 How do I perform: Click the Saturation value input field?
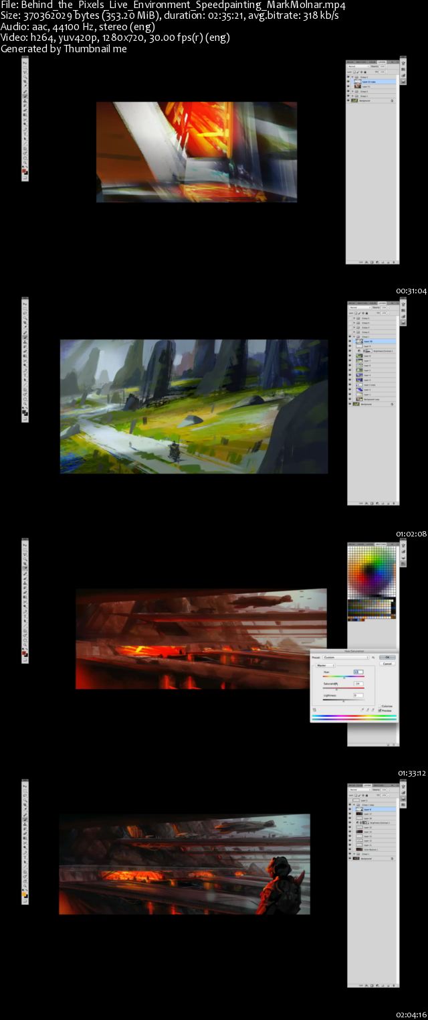coord(358,684)
